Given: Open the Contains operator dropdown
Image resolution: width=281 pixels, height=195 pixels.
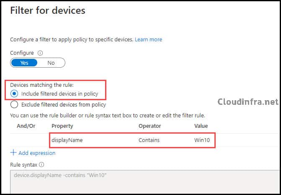Looking at the screenshot, I should click(149, 140).
